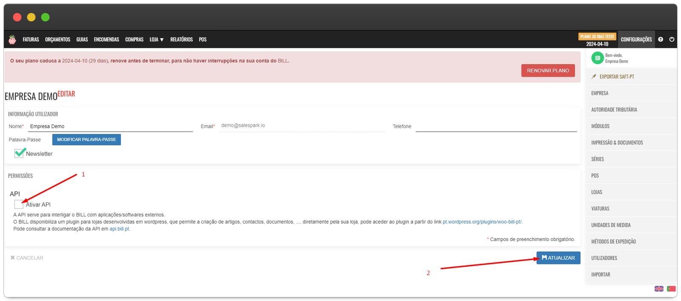Select Autoridade Tributária in sidebar

pyautogui.click(x=614, y=110)
